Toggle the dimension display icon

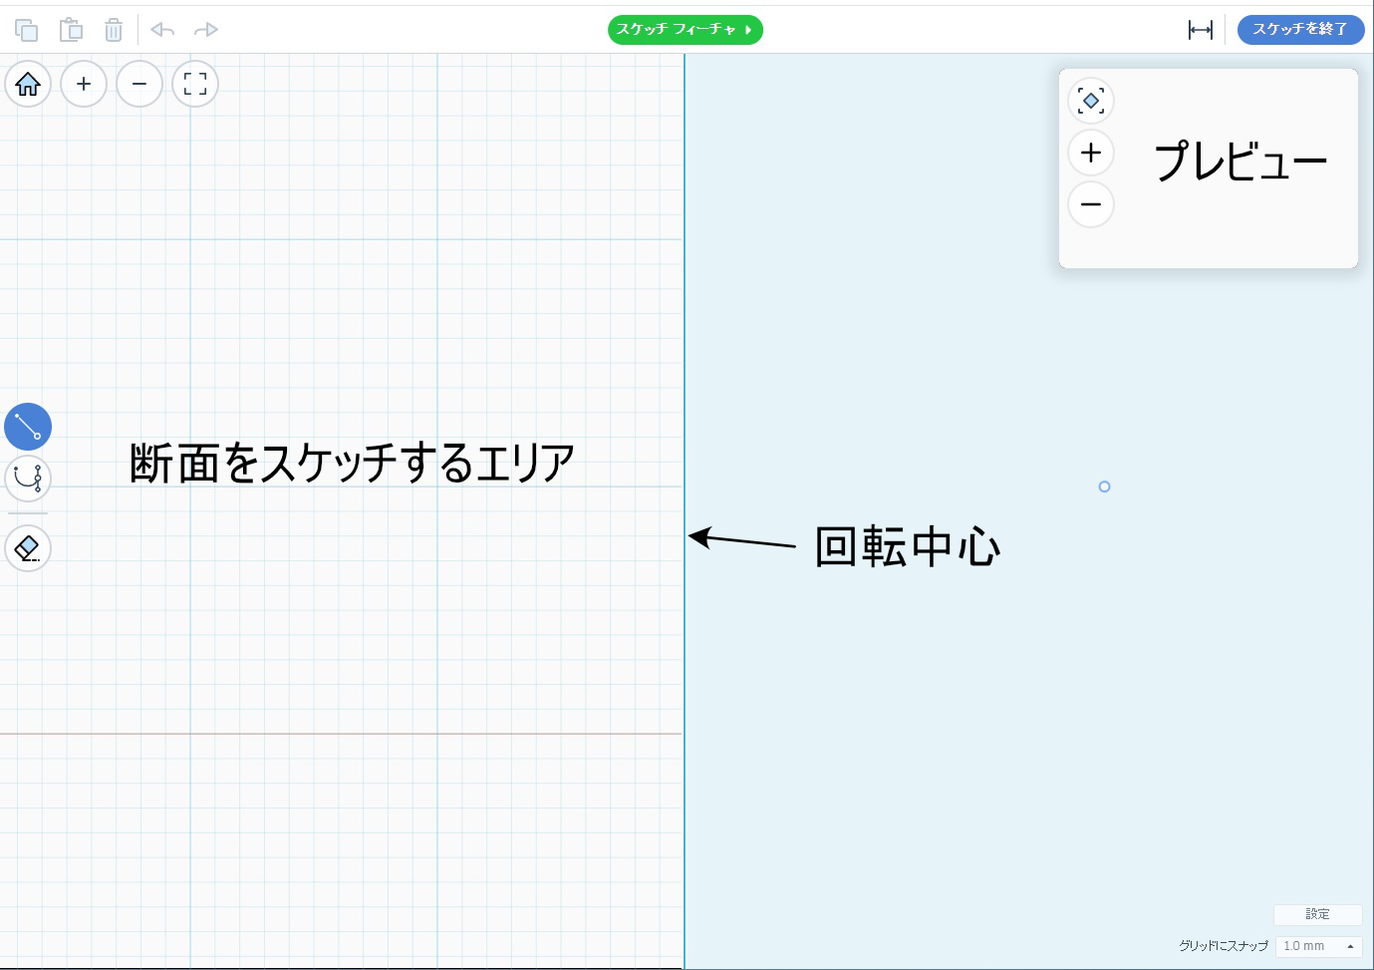(1200, 30)
